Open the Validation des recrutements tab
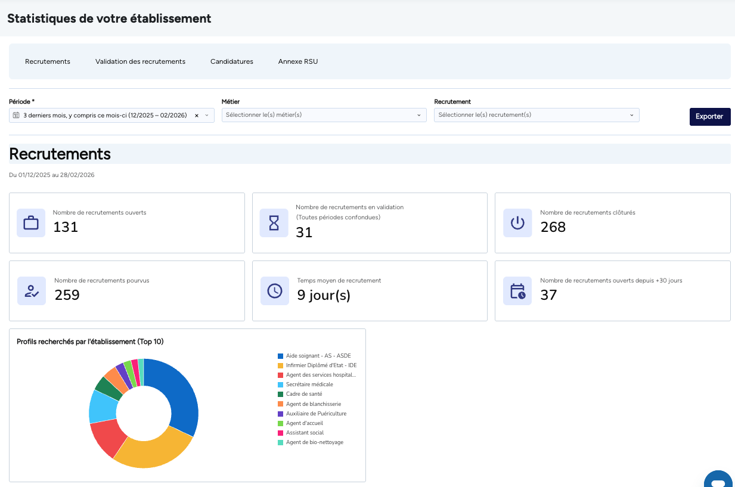The width and height of the screenshot is (735, 487). tap(140, 61)
